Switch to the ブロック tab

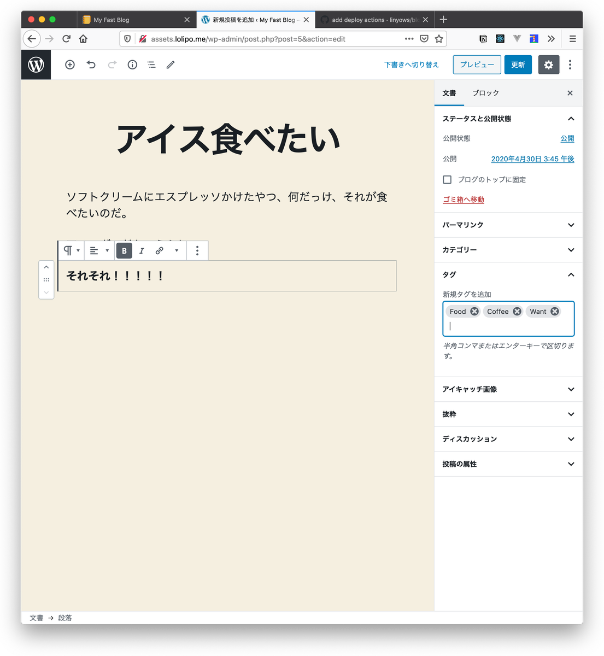[x=485, y=93]
